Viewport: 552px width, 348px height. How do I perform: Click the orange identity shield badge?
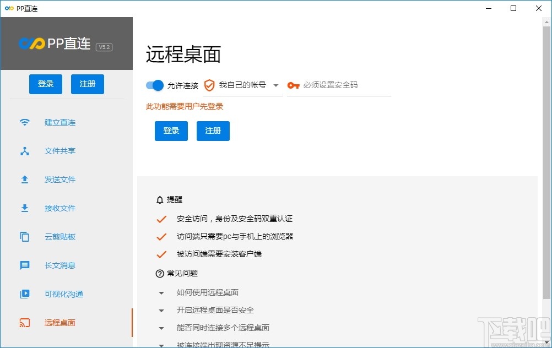click(x=208, y=85)
